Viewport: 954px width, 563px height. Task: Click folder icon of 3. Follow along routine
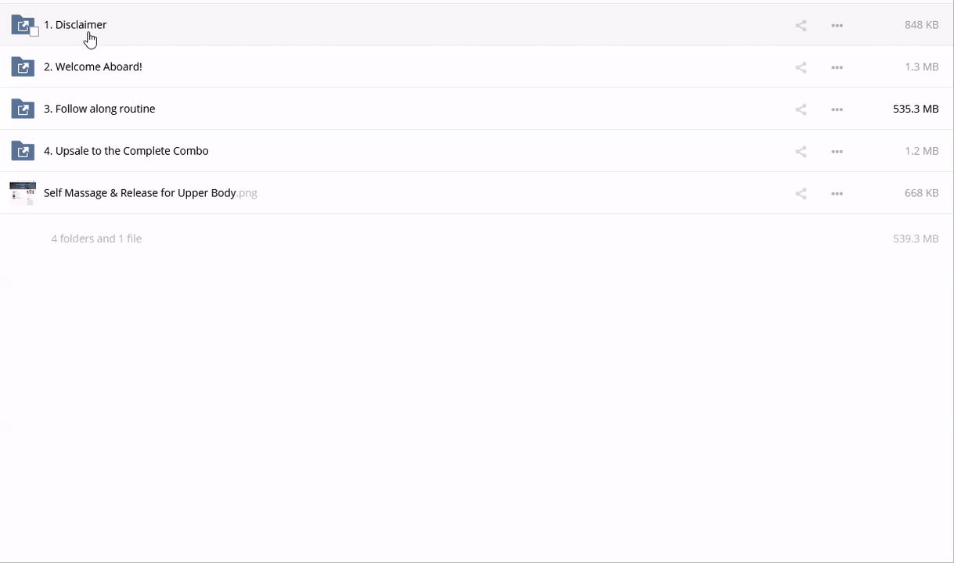(23, 109)
